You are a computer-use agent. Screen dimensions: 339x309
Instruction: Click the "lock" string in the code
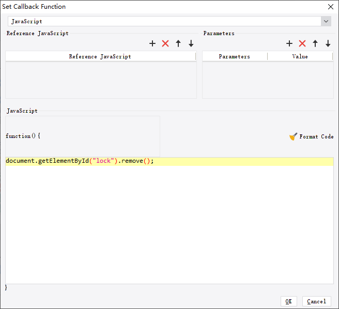(103, 161)
